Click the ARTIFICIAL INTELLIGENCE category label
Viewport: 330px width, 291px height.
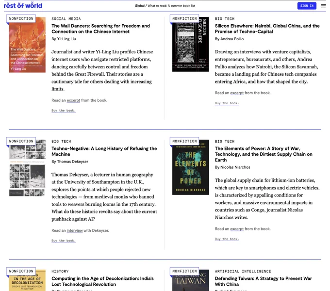pos(243,271)
